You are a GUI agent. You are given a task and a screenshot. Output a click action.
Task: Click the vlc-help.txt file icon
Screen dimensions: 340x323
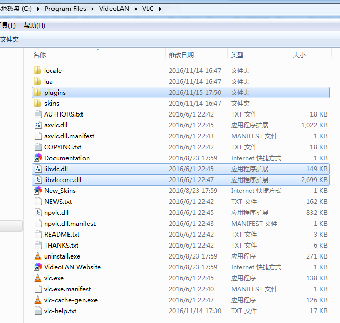pos(38,311)
